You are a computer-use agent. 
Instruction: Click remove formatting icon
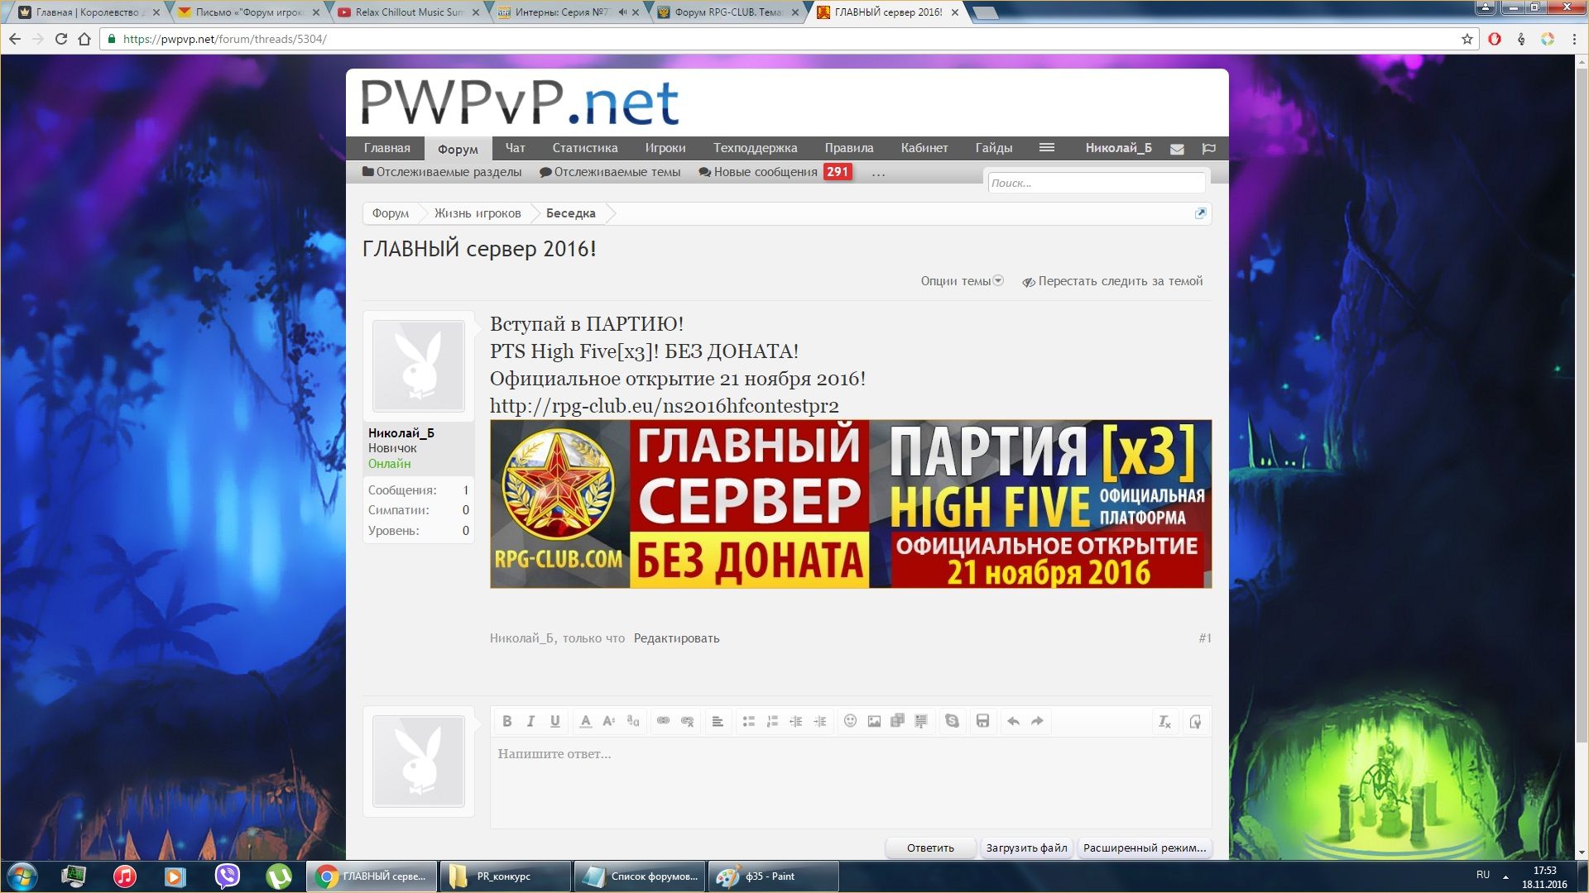[1164, 722]
